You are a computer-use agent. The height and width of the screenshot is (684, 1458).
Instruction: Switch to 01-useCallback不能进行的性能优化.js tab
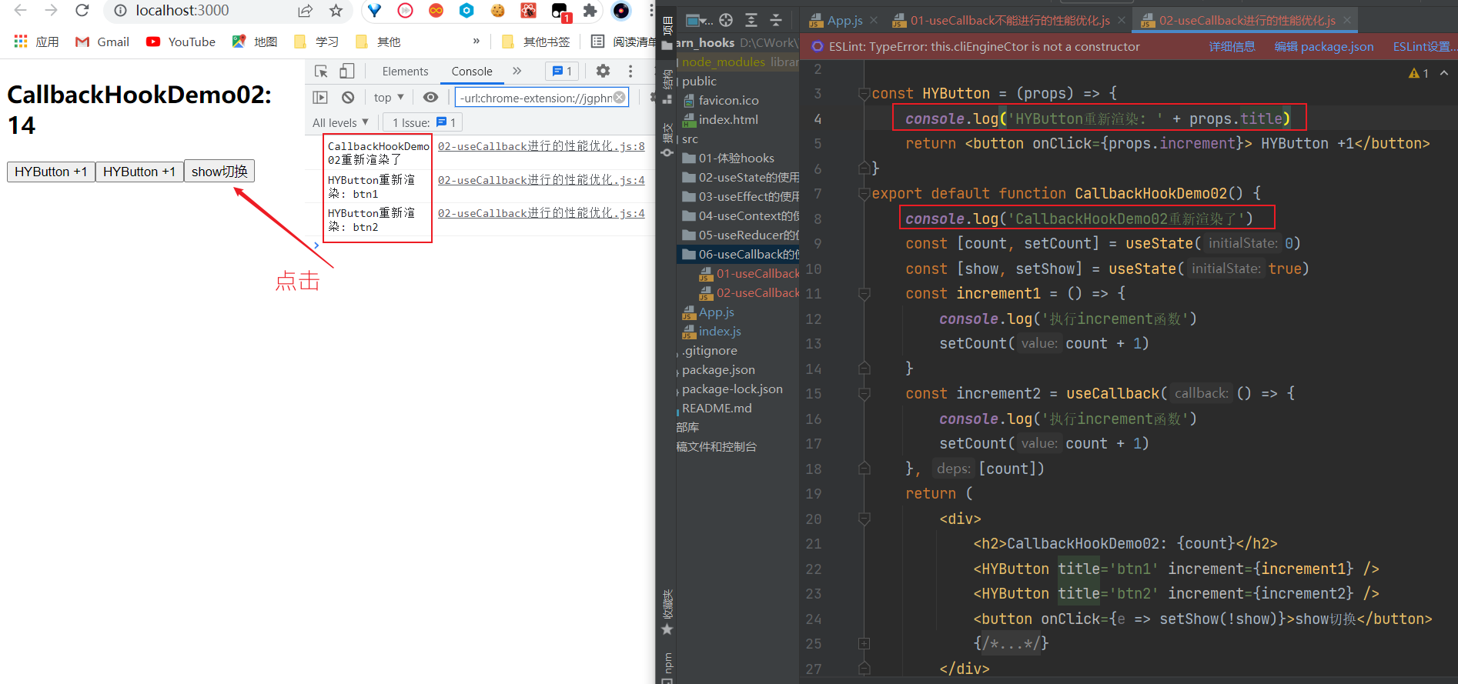coord(1001,21)
